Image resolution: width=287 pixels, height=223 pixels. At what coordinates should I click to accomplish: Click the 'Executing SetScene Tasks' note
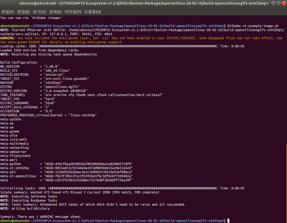[x=29, y=196]
